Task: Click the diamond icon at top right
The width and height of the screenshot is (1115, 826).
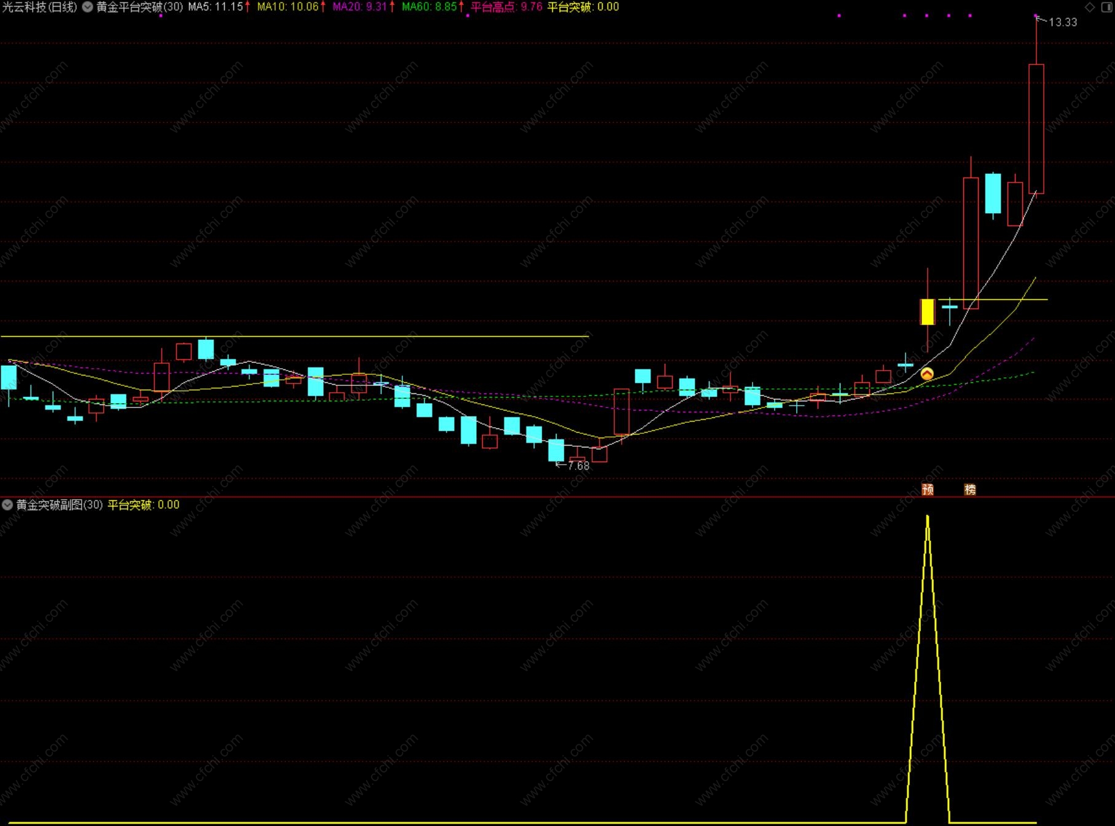Action: [1090, 7]
